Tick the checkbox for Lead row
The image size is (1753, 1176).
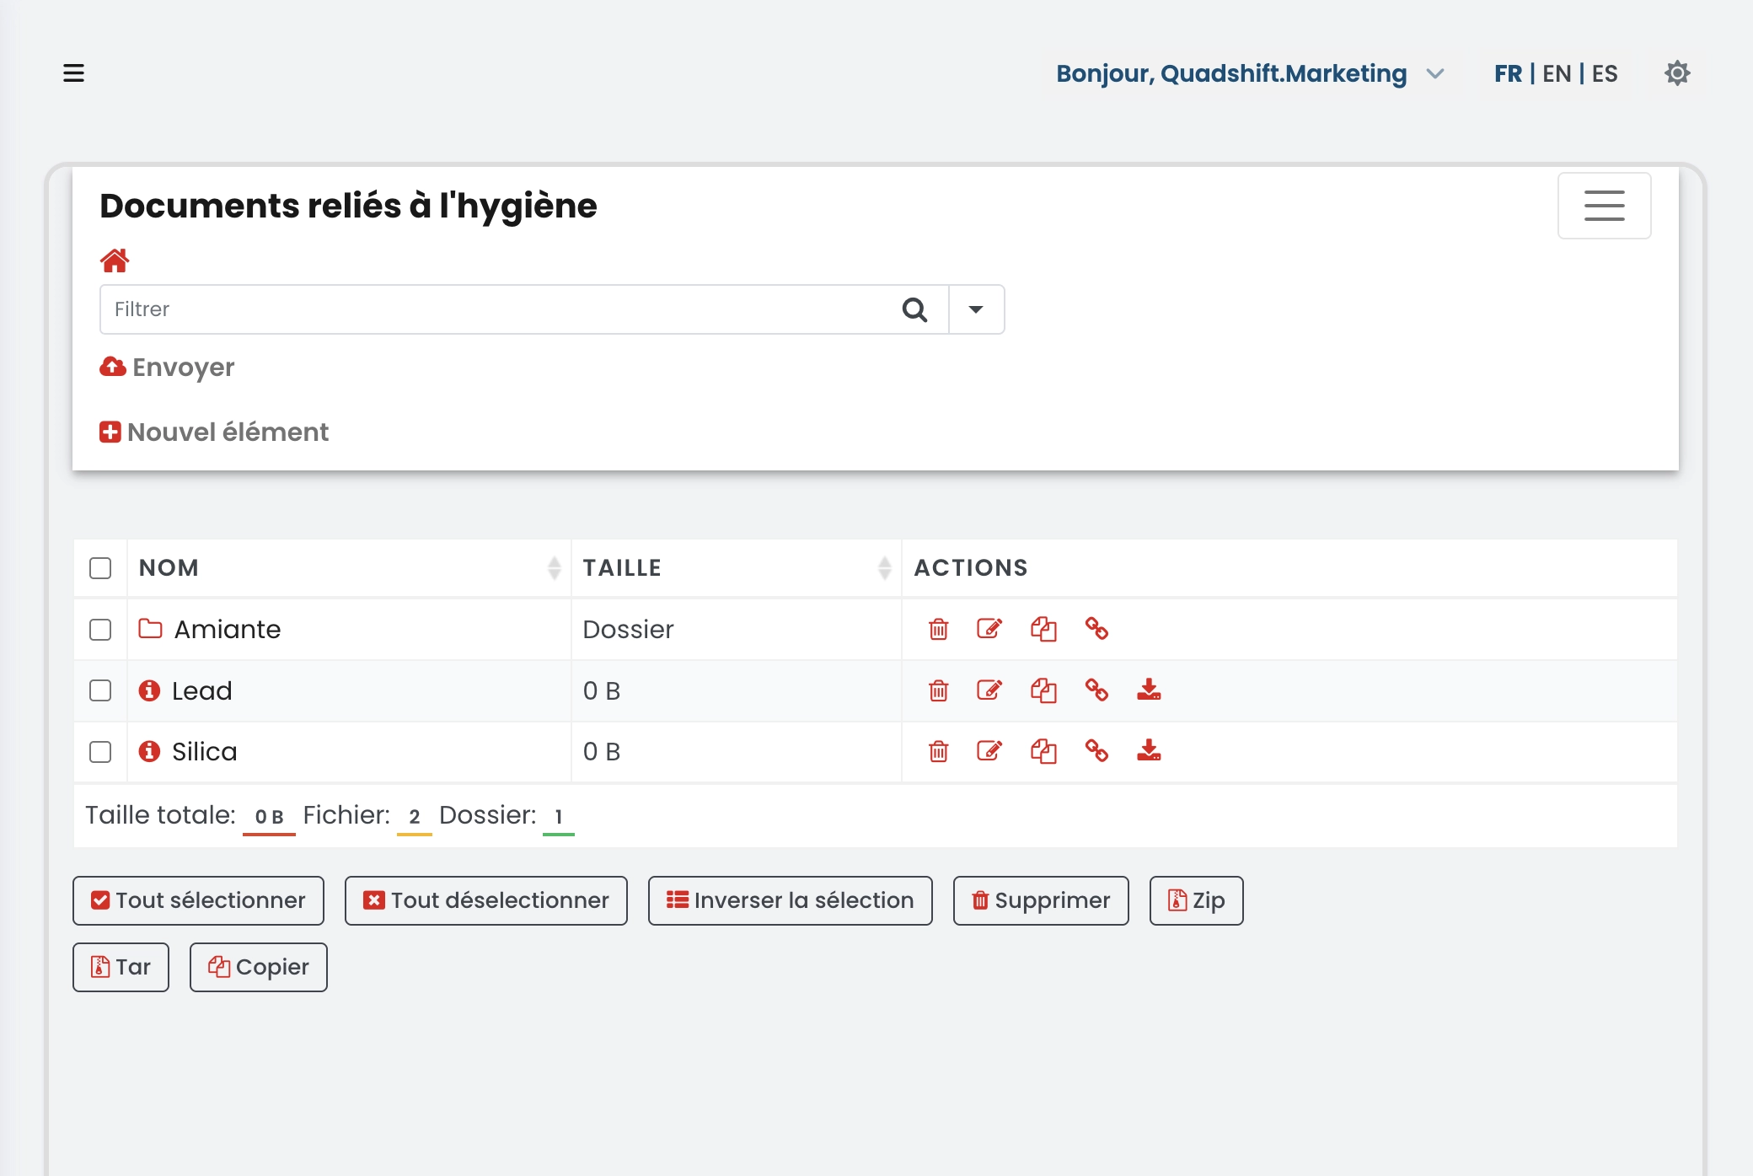coord(100,690)
